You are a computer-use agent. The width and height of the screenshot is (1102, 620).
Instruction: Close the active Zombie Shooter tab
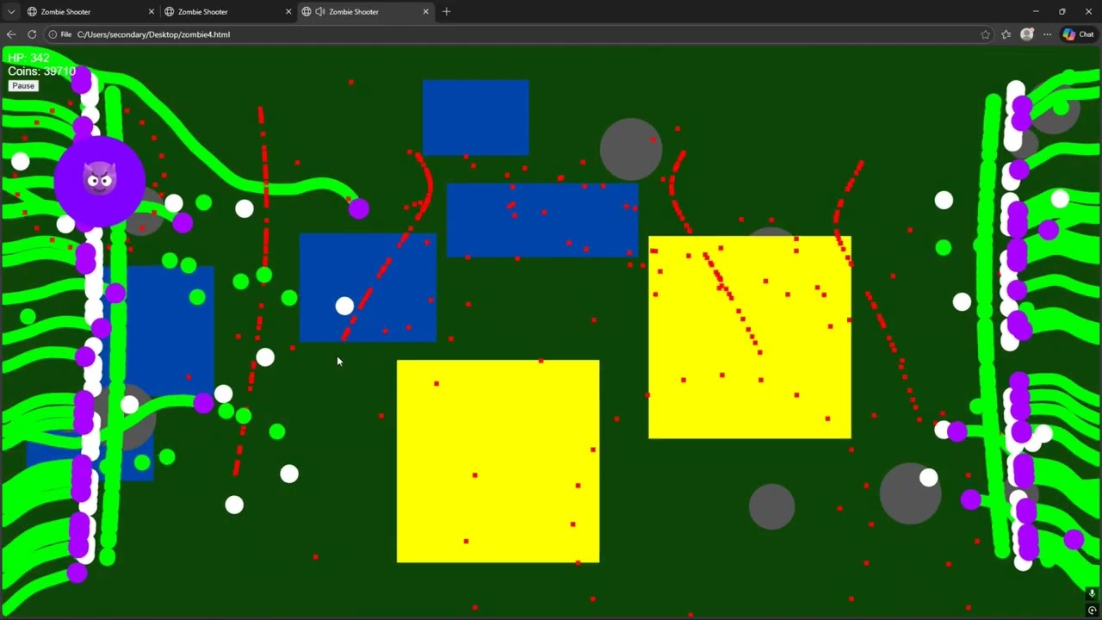(x=425, y=11)
